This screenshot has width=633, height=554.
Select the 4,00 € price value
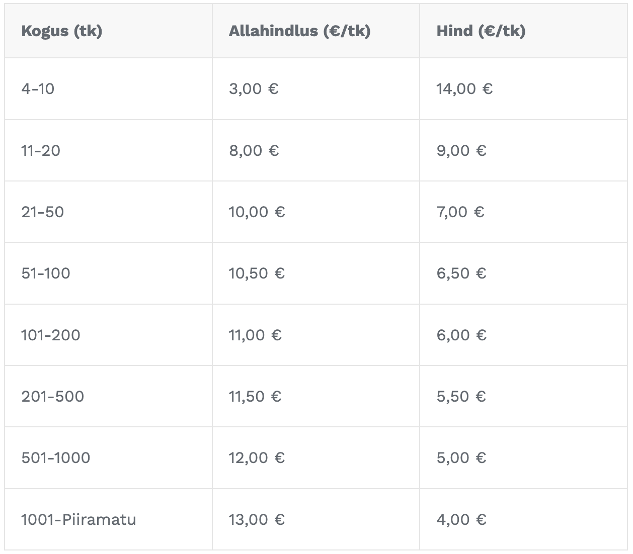pyautogui.click(x=461, y=519)
